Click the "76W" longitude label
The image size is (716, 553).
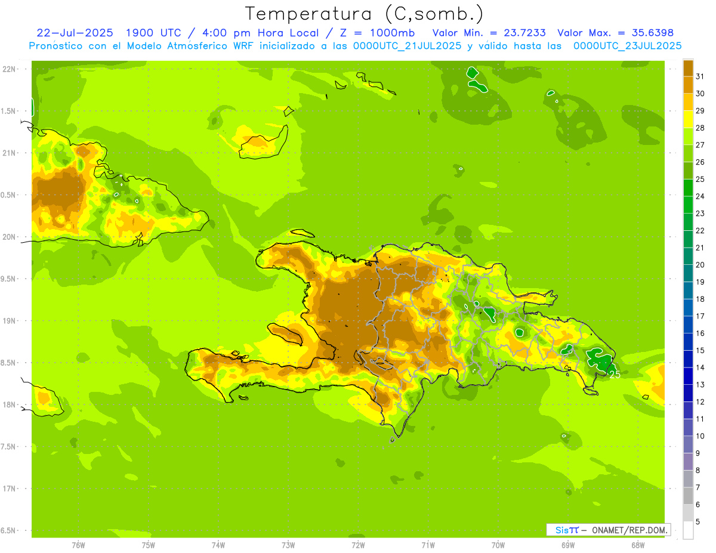(x=78, y=545)
